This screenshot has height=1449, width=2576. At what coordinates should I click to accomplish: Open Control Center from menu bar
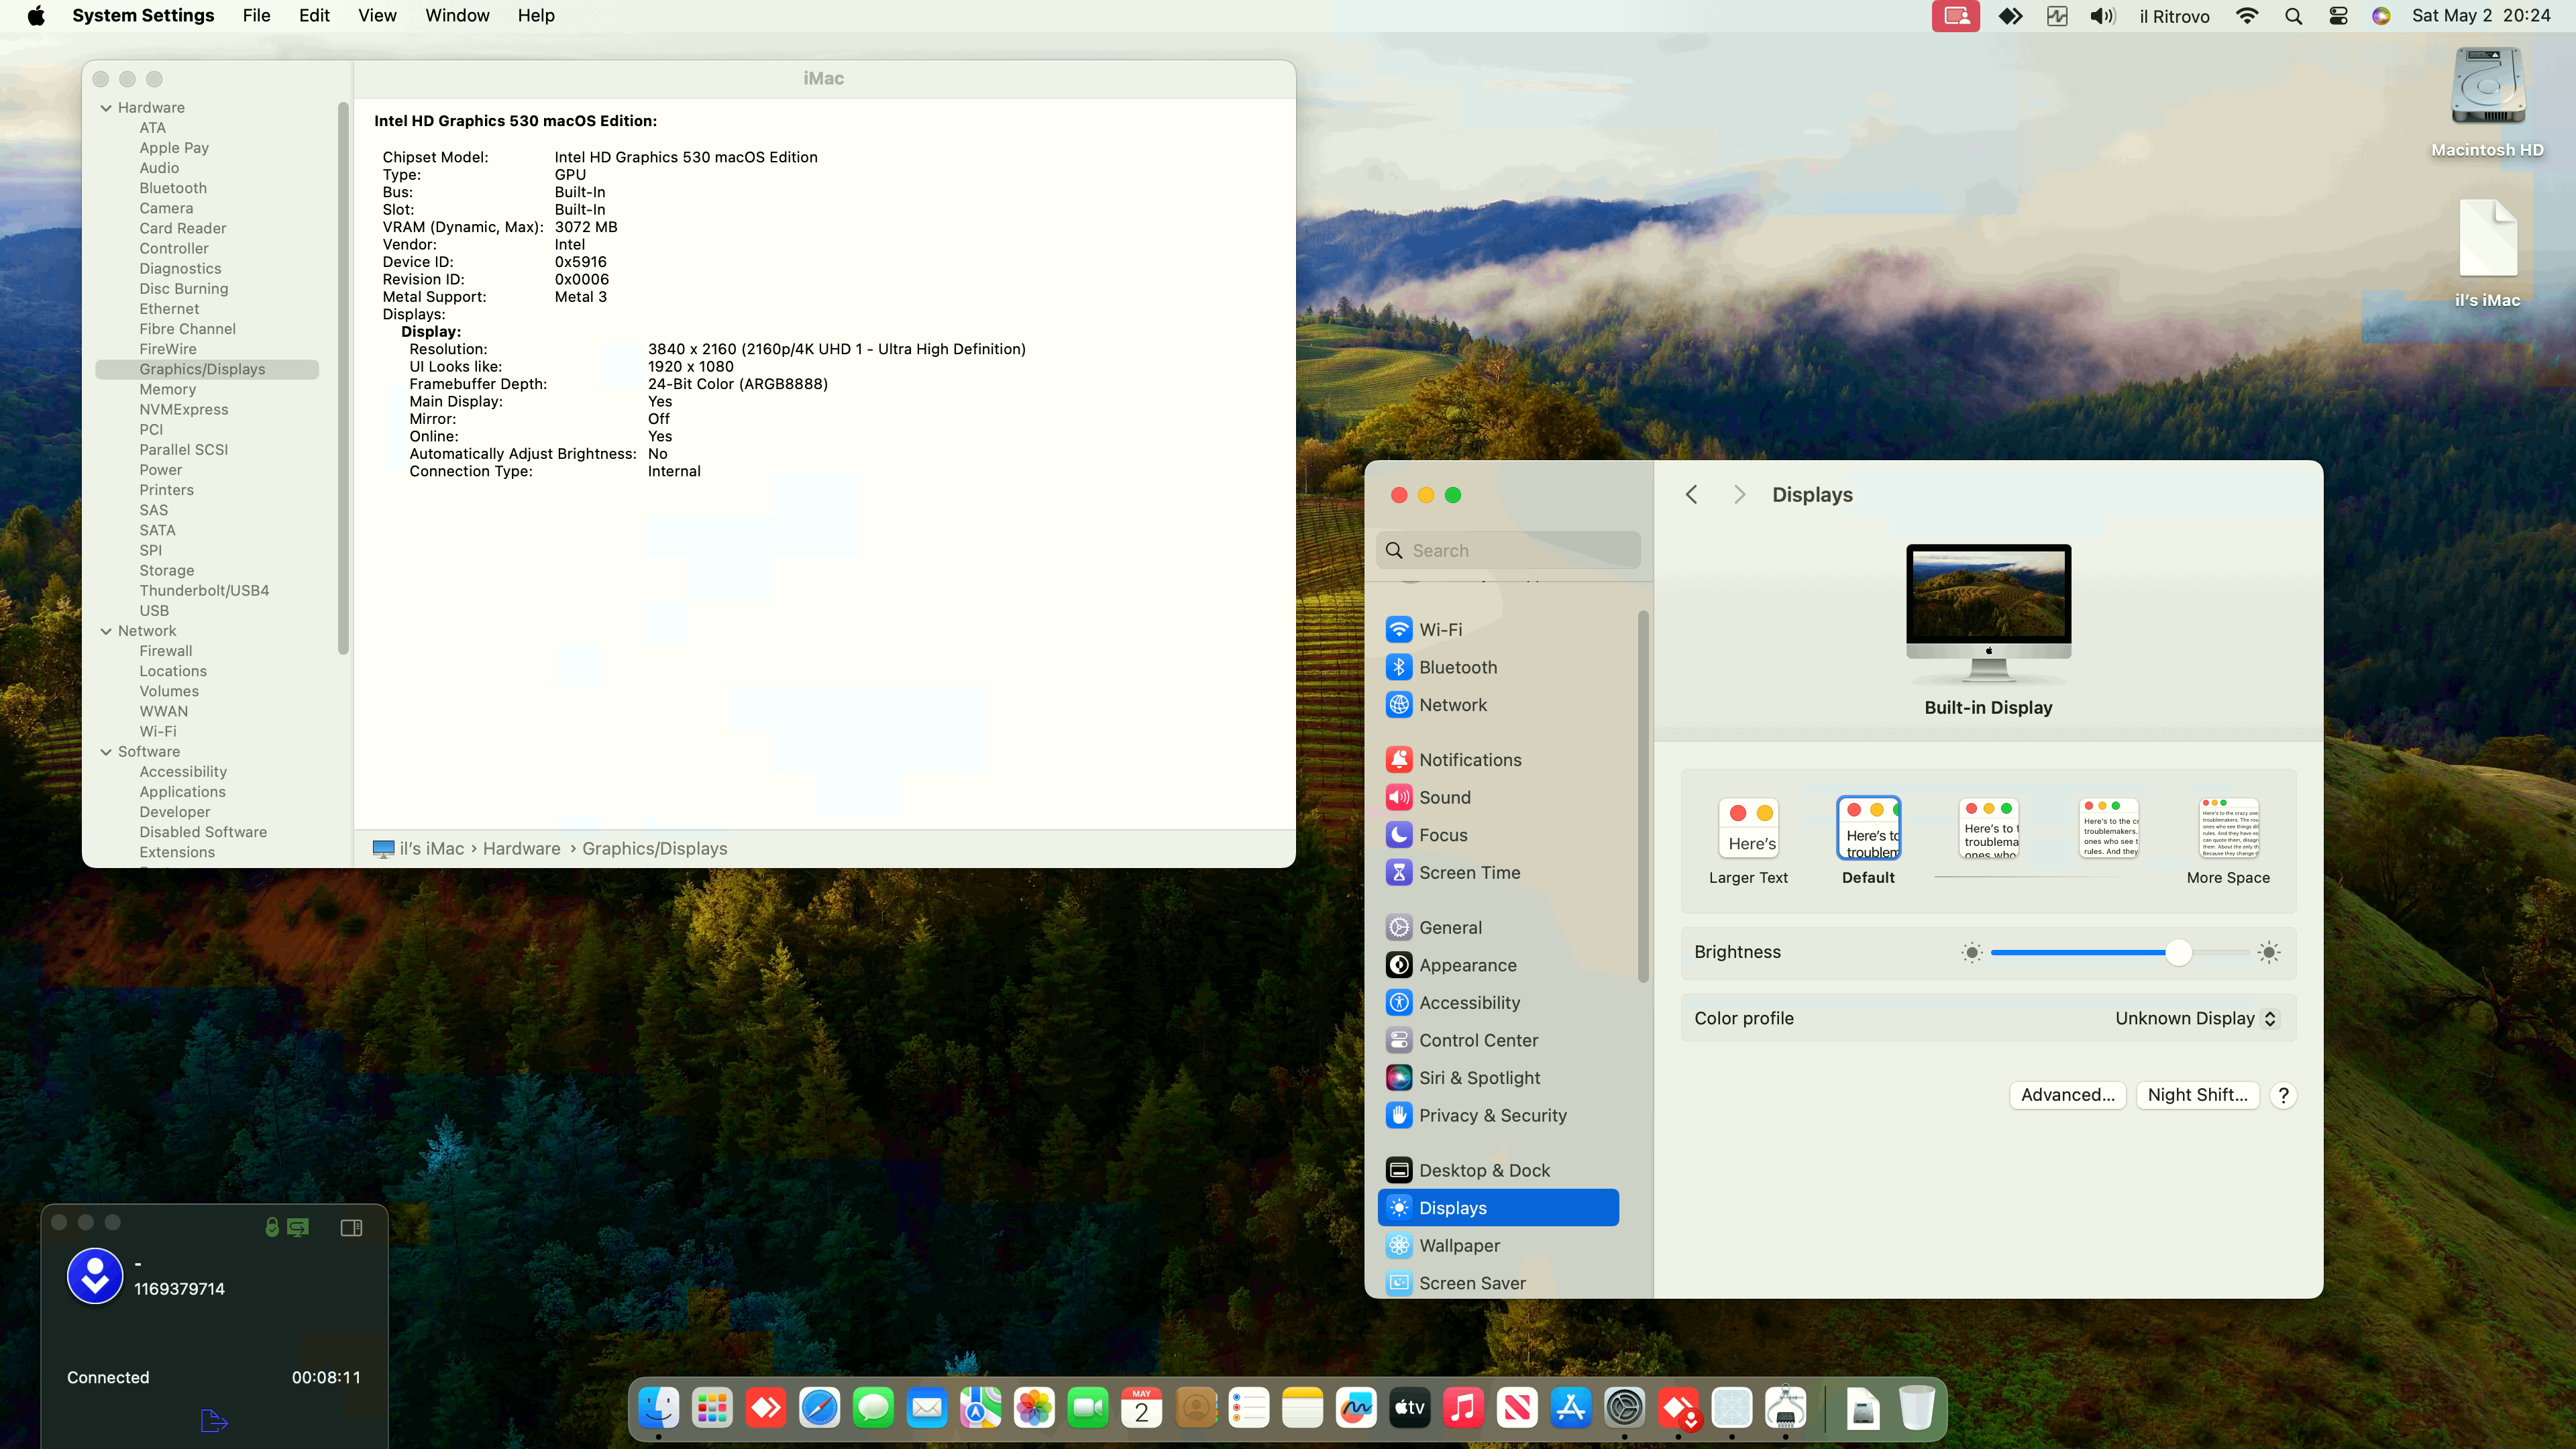pyautogui.click(x=2338, y=16)
